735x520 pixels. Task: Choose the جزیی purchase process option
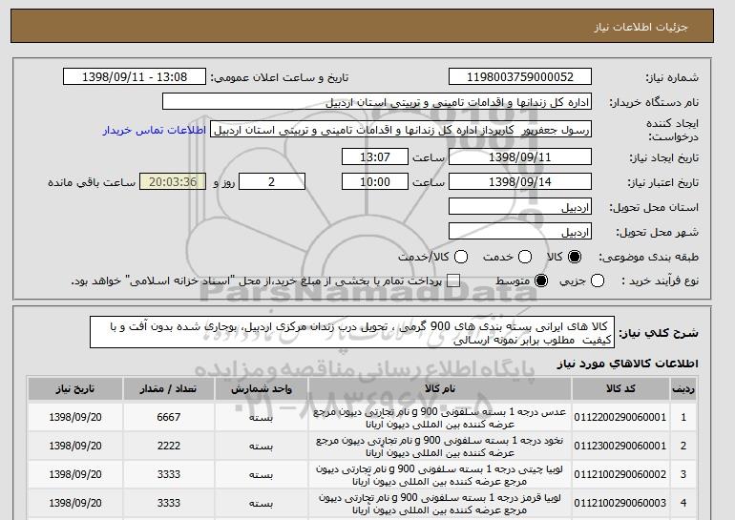(598, 281)
